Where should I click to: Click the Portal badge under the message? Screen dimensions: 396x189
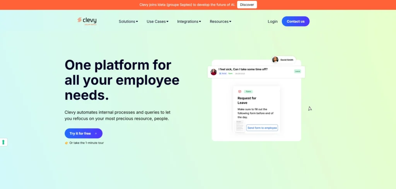[x=223, y=73]
